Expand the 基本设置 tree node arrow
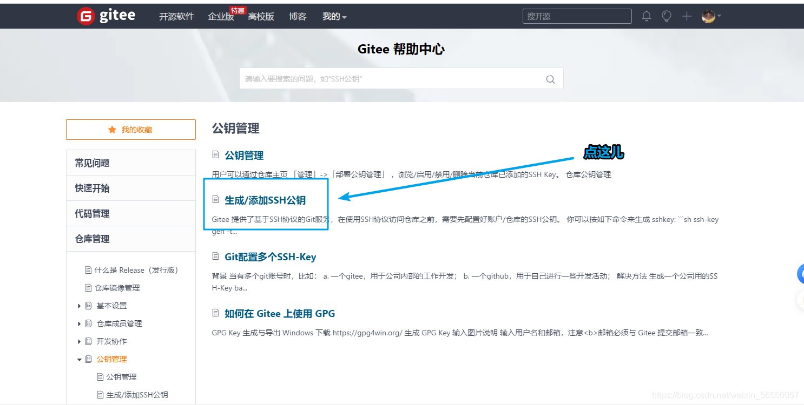The width and height of the screenshot is (804, 405). pos(80,306)
